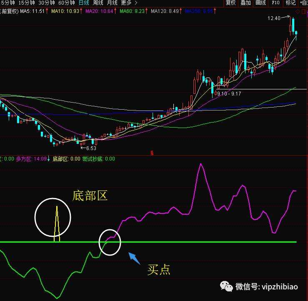Image resolution: width=308 pixels, height=301 pixels.
Task: Click the 叠加 overlay button
Action: 245,3
